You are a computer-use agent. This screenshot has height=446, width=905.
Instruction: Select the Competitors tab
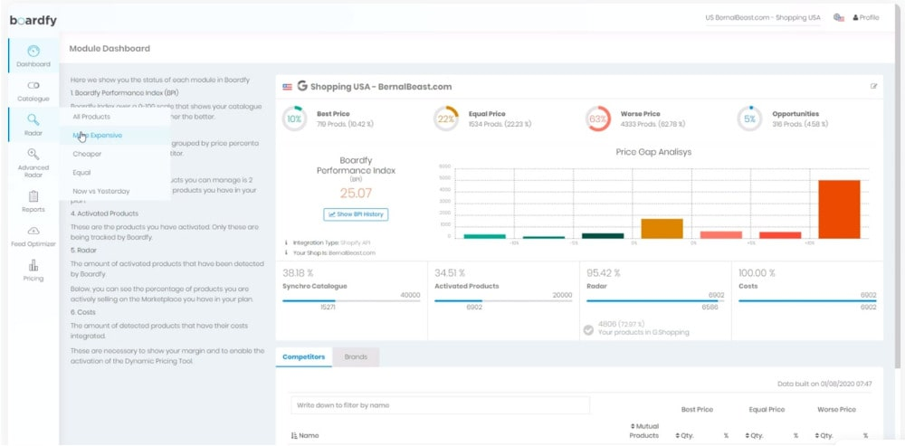point(304,357)
